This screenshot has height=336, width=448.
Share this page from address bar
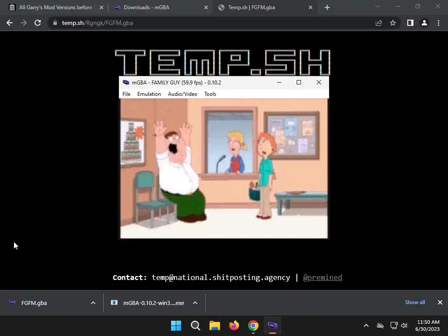(x=379, y=23)
